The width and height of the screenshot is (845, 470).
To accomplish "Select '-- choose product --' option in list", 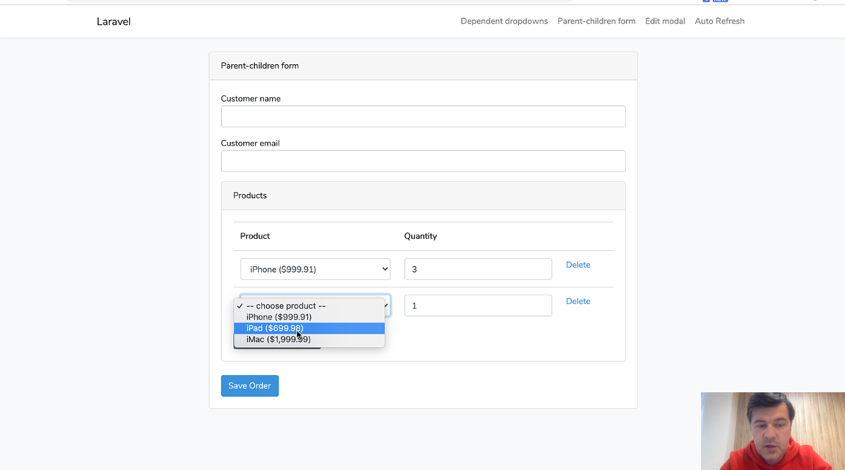I will pyautogui.click(x=309, y=306).
